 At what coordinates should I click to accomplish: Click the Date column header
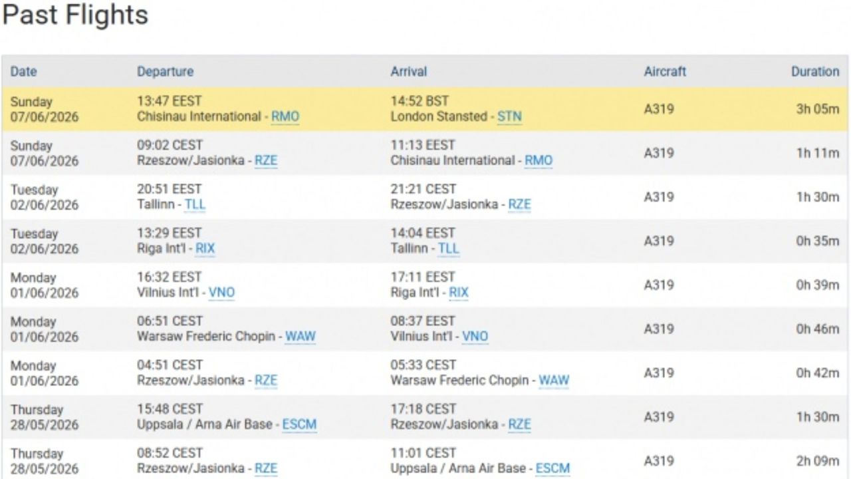[x=24, y=71]
